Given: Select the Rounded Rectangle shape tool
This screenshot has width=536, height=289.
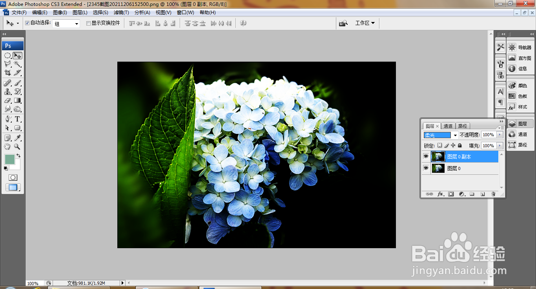Looking at the screenshot, I should click(x=17, y=128).
